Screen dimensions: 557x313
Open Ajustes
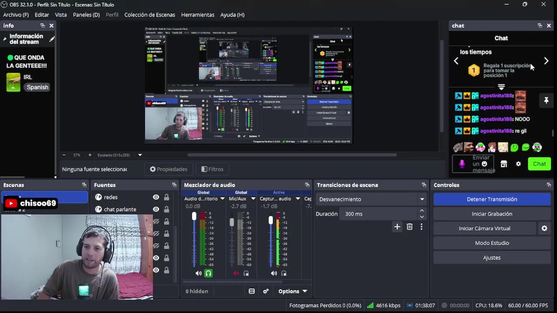pyautogui.click(x=492, y=258)
